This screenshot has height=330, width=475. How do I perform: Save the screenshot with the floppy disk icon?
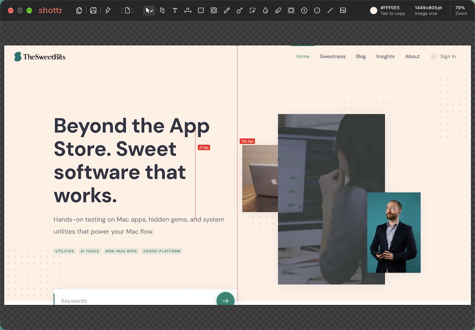[x=93, y=11]
